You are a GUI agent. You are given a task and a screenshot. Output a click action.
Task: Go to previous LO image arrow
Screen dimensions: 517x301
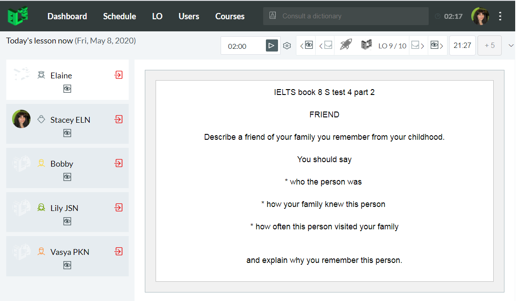coord(326,45)
